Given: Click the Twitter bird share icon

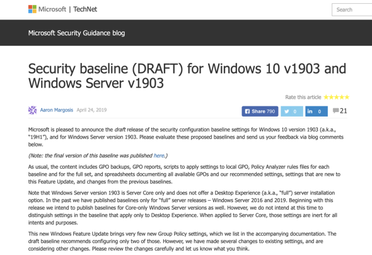Looking at the screenshot, I should point(287,111).
